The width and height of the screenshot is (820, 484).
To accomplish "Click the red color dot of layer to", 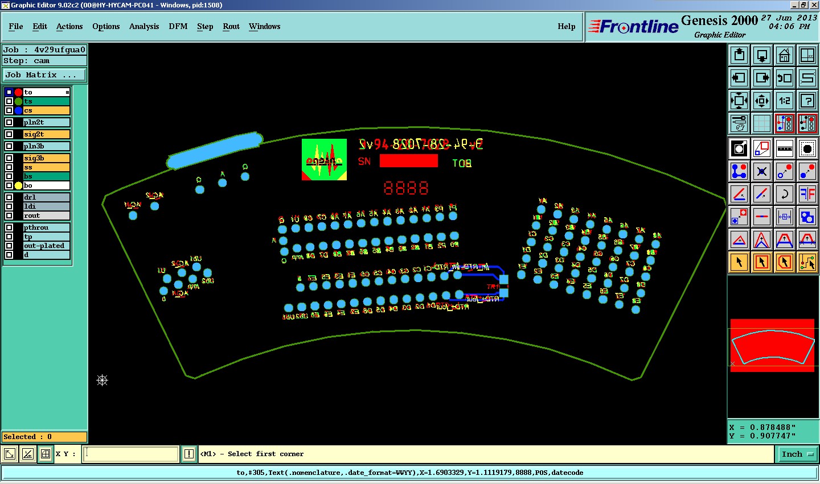I will pyautogui.click(x=18, y=92).
